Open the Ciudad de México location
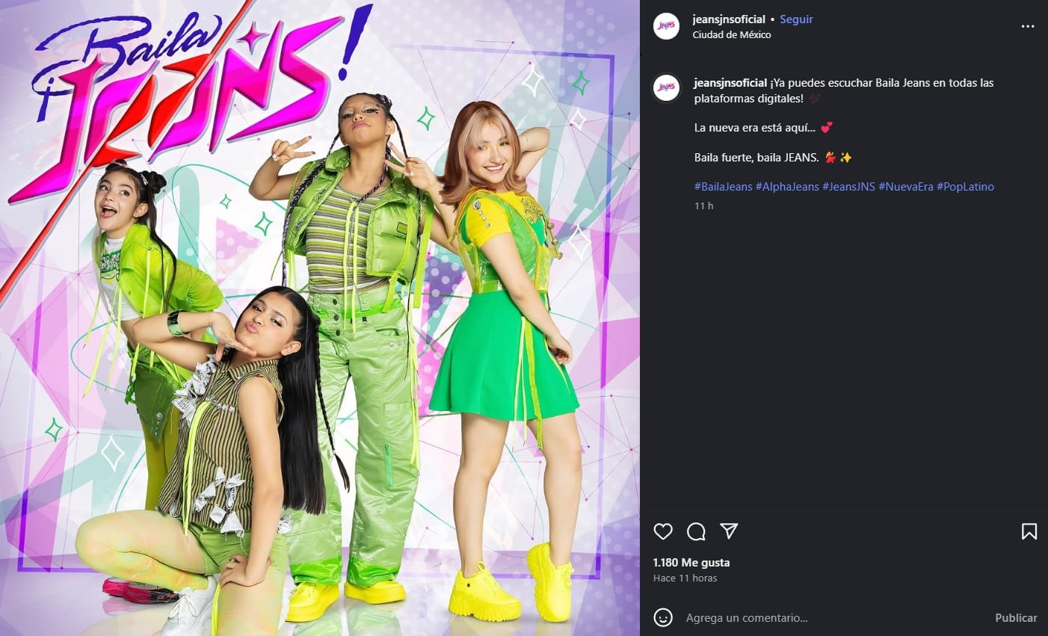 pos(731,35)
